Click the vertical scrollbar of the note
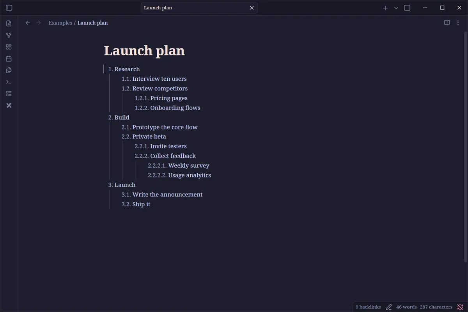468x312 pixels. (x=466, y=146)
